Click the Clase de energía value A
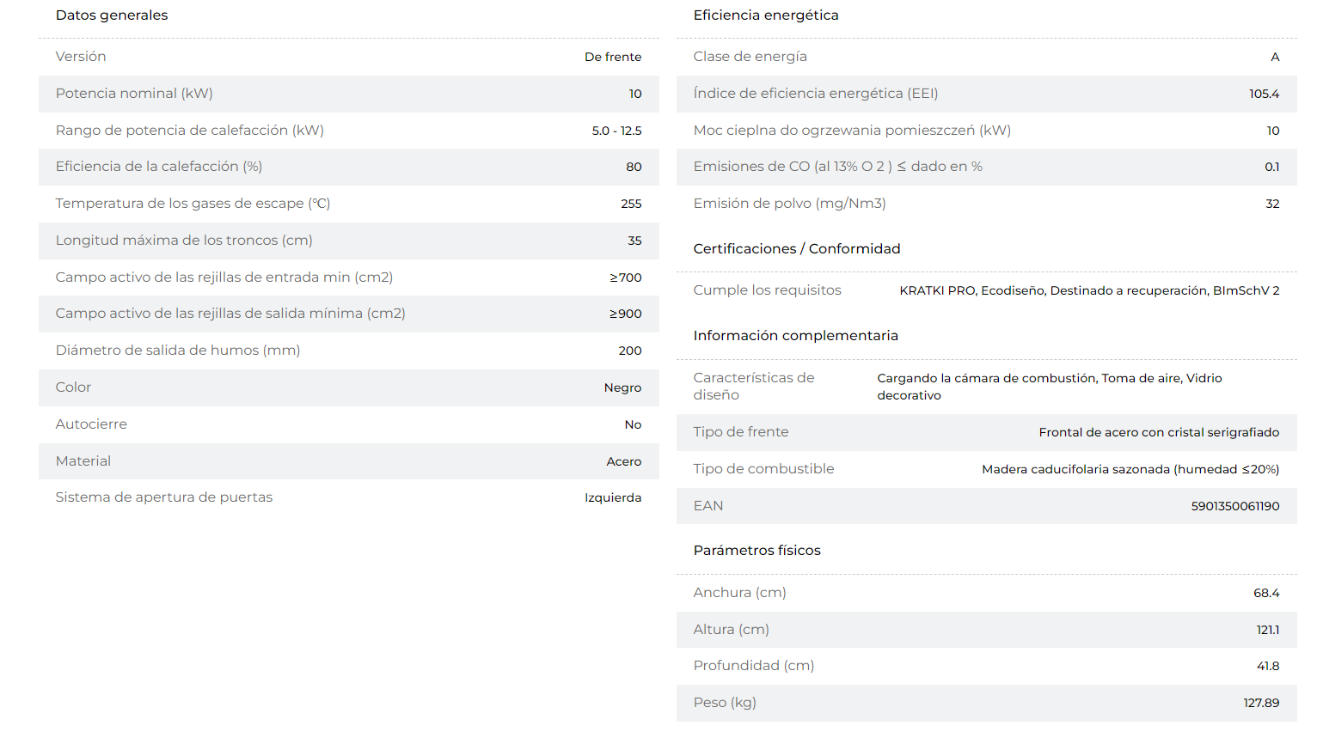The height and width of the screenshot is (738, 1317). pos(1275,57)
